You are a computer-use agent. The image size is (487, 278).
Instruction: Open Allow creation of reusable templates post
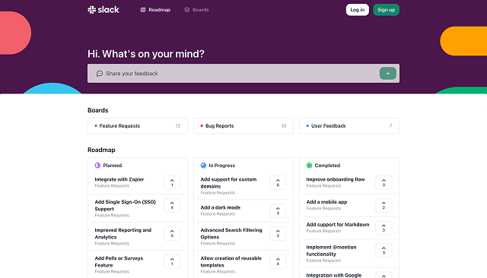231,261
